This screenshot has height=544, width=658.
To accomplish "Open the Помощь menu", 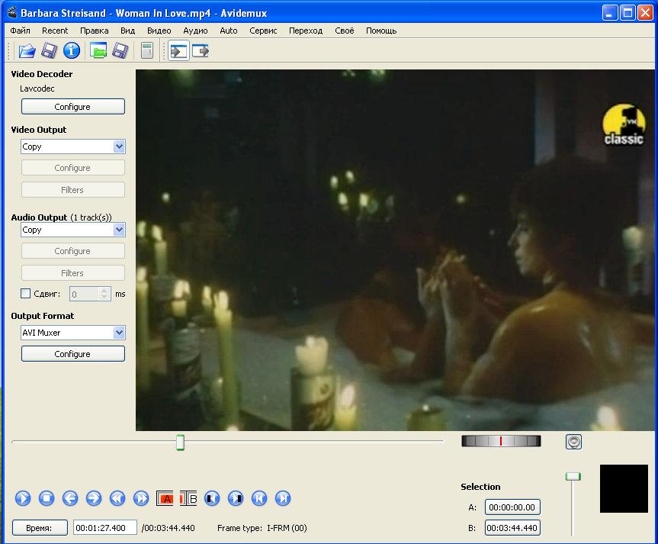I will (381, 31).
